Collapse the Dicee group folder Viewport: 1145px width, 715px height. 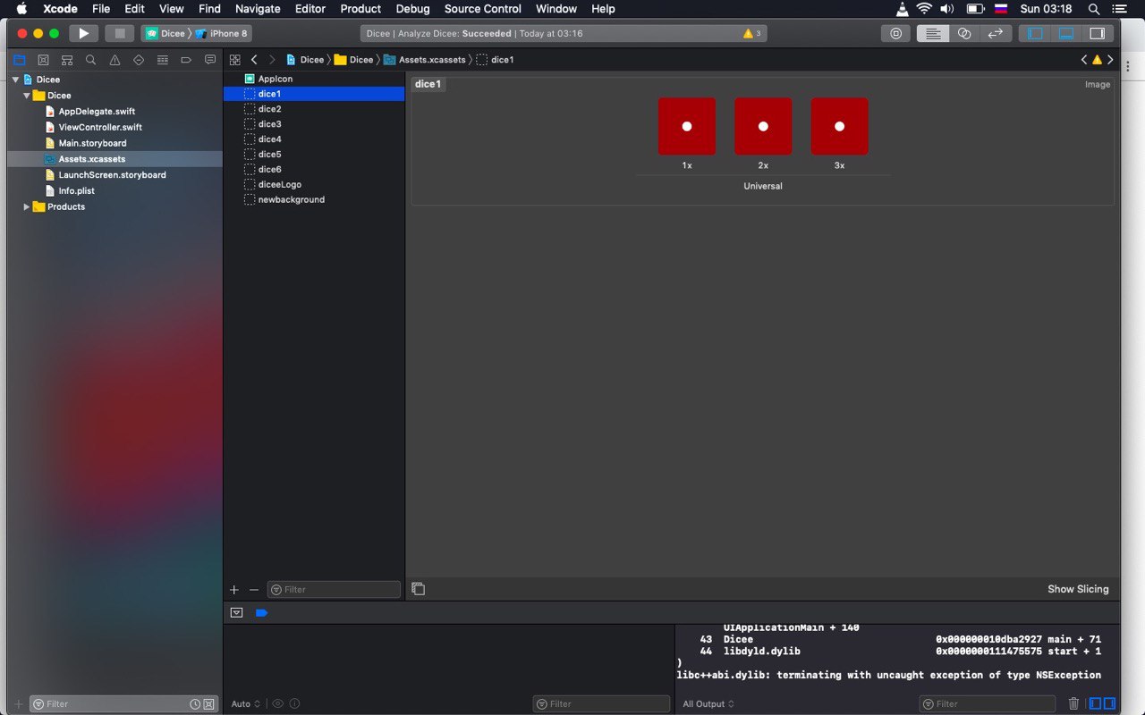click(x=27, y=96)
